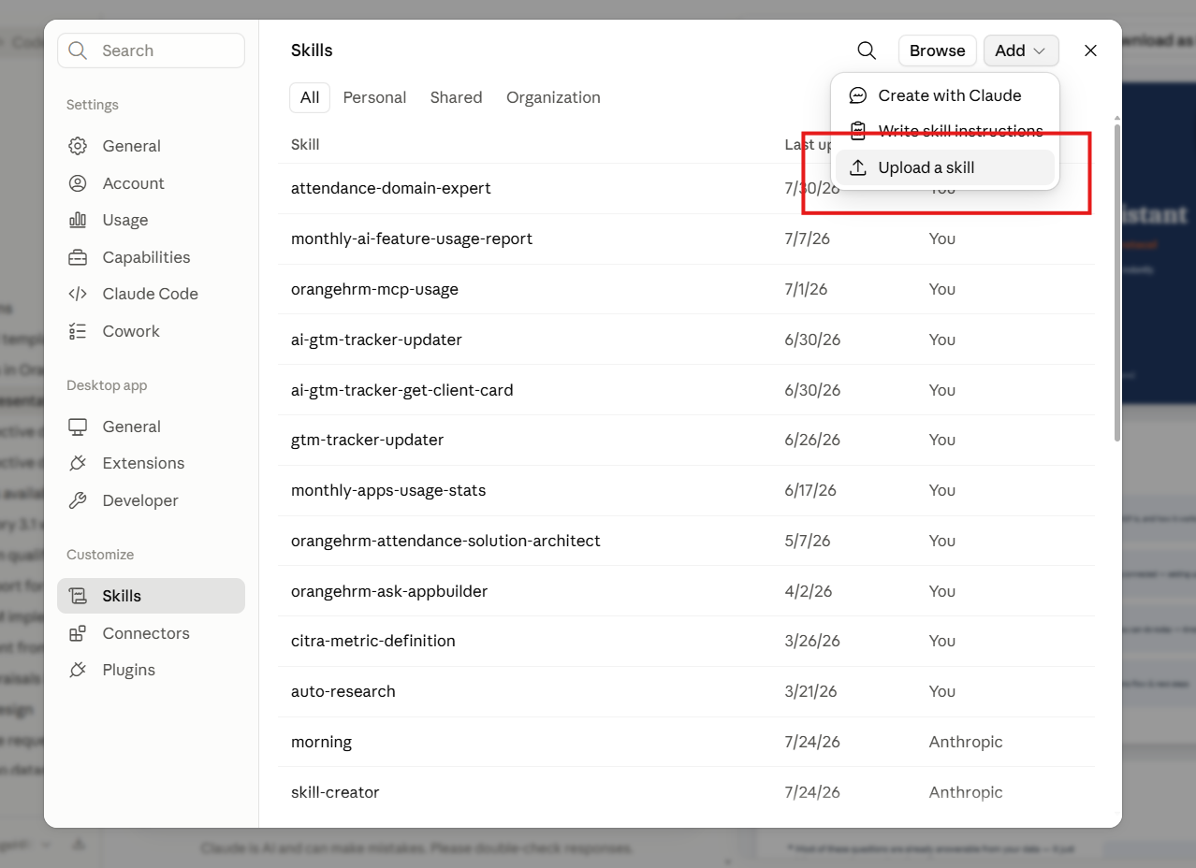Select the morning skill row
This screenshot has width=1196, height=868.
tap(686, 742)
